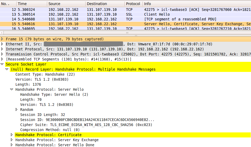Collapse Handshake Protocol: Server Hello
The width and height of the screenshot is (251, 147).
point(12,89)
